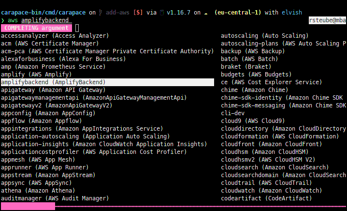The height and width of the screenshot is (211, 347).
Task: Pick applicationcostprofiler (AWS Application Cost Profiler)
Action: pyautogui.click(x=94, y=152)
